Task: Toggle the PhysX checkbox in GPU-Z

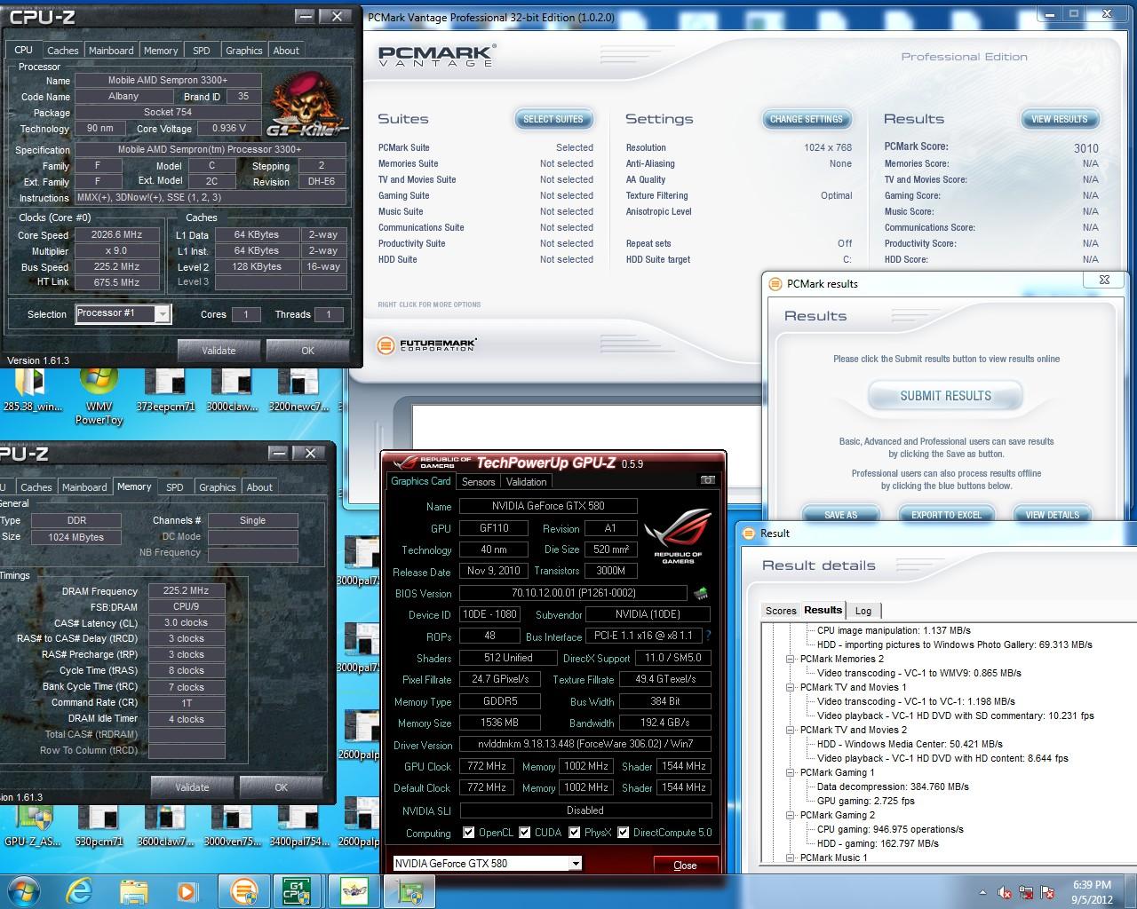Action: point(575,833)
